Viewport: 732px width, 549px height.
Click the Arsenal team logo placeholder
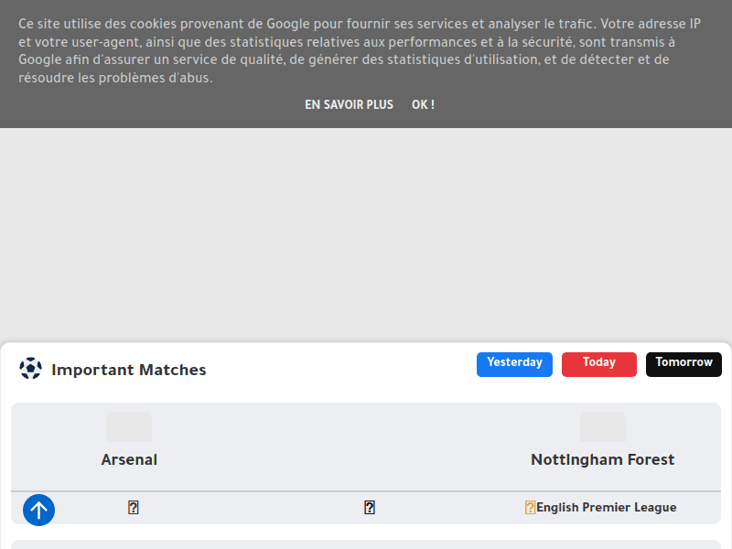(x=129, y=427)
